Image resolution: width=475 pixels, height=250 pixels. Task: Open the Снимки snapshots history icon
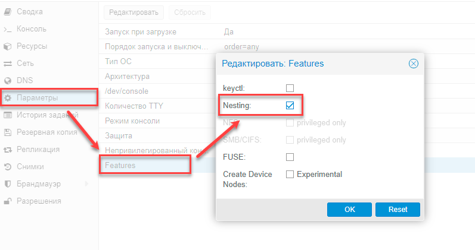tap(8, 167)
